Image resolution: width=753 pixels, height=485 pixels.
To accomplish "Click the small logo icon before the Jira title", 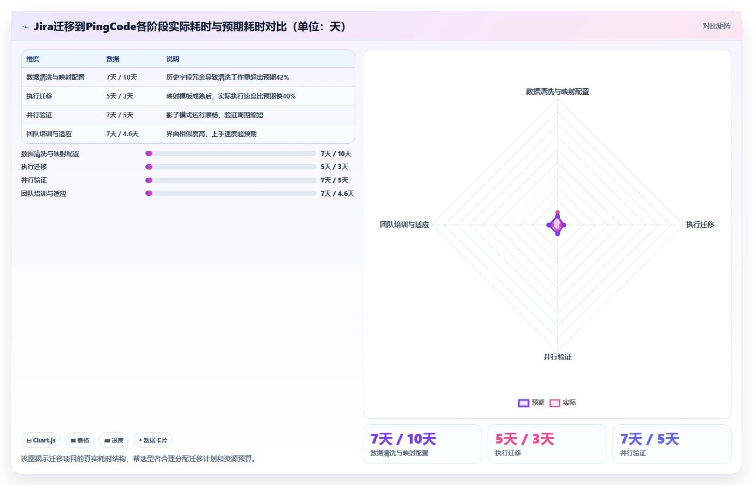I will [25, 27].
